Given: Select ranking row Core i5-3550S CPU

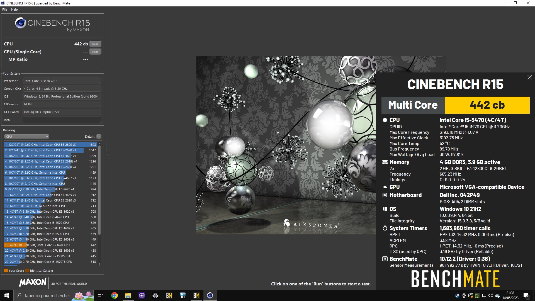Looking at the screenshot, I should [x=50, y=256].
